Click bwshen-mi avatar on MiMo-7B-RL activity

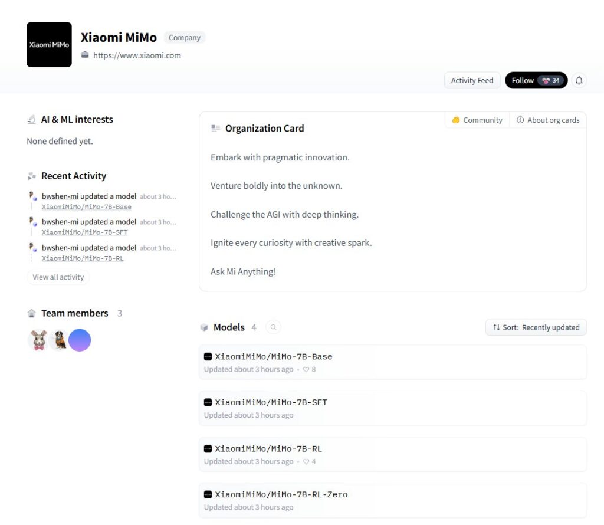click(x=33, y=247)
